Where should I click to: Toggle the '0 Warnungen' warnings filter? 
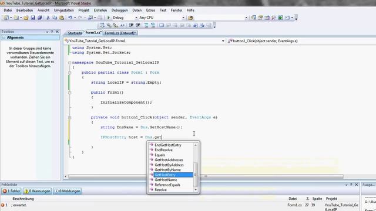37,191
